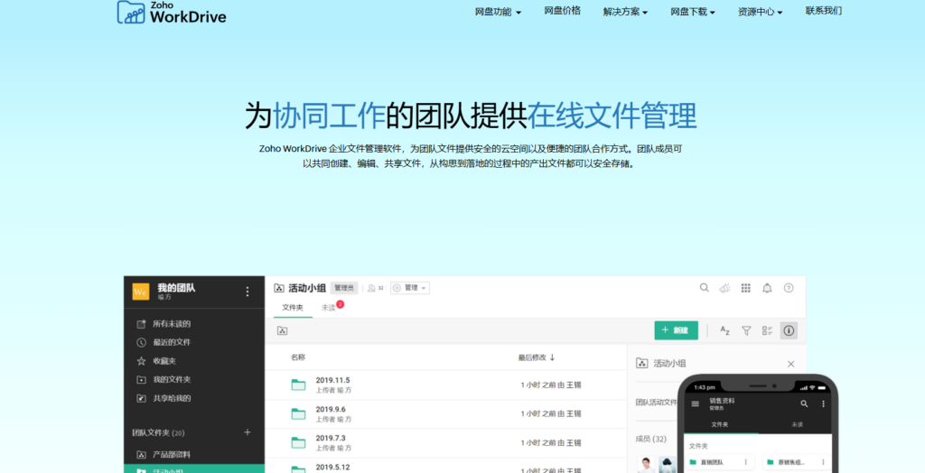925x473 pixels.
Task: Click 成员 (32) in the details panel
Action: tap(650, 439)
